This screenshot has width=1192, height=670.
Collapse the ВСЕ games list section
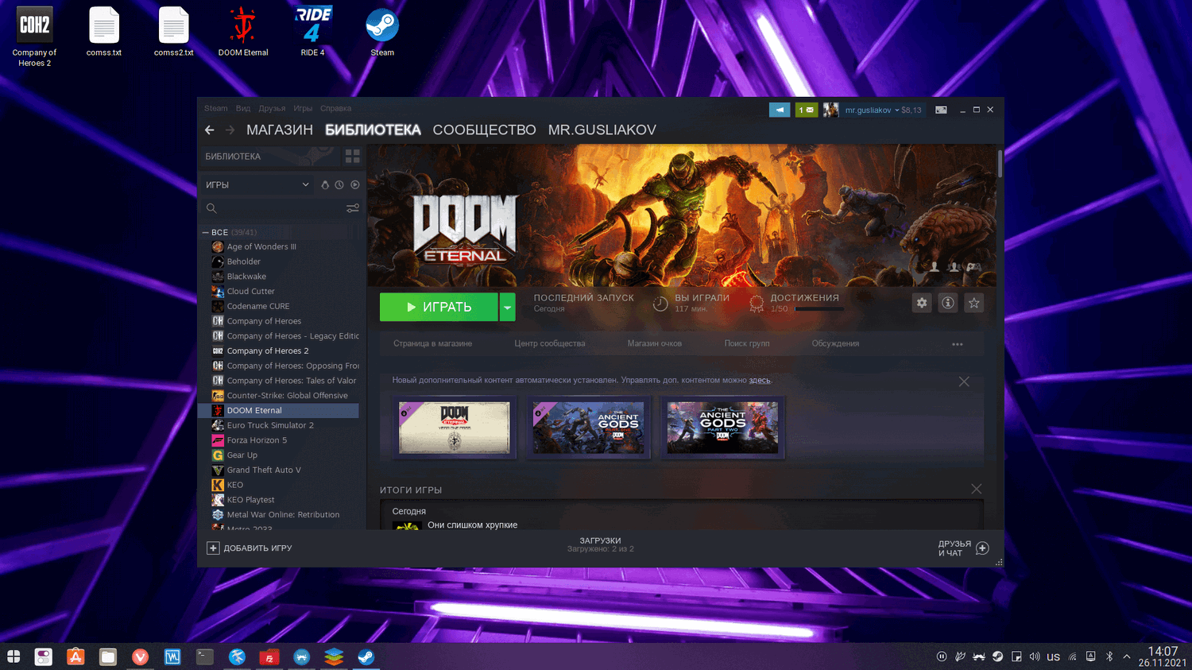click(x=206, y=233)
